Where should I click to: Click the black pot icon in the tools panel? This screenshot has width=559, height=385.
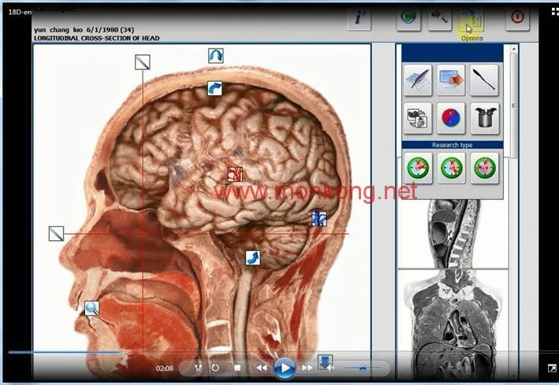(x=484, y=118)
